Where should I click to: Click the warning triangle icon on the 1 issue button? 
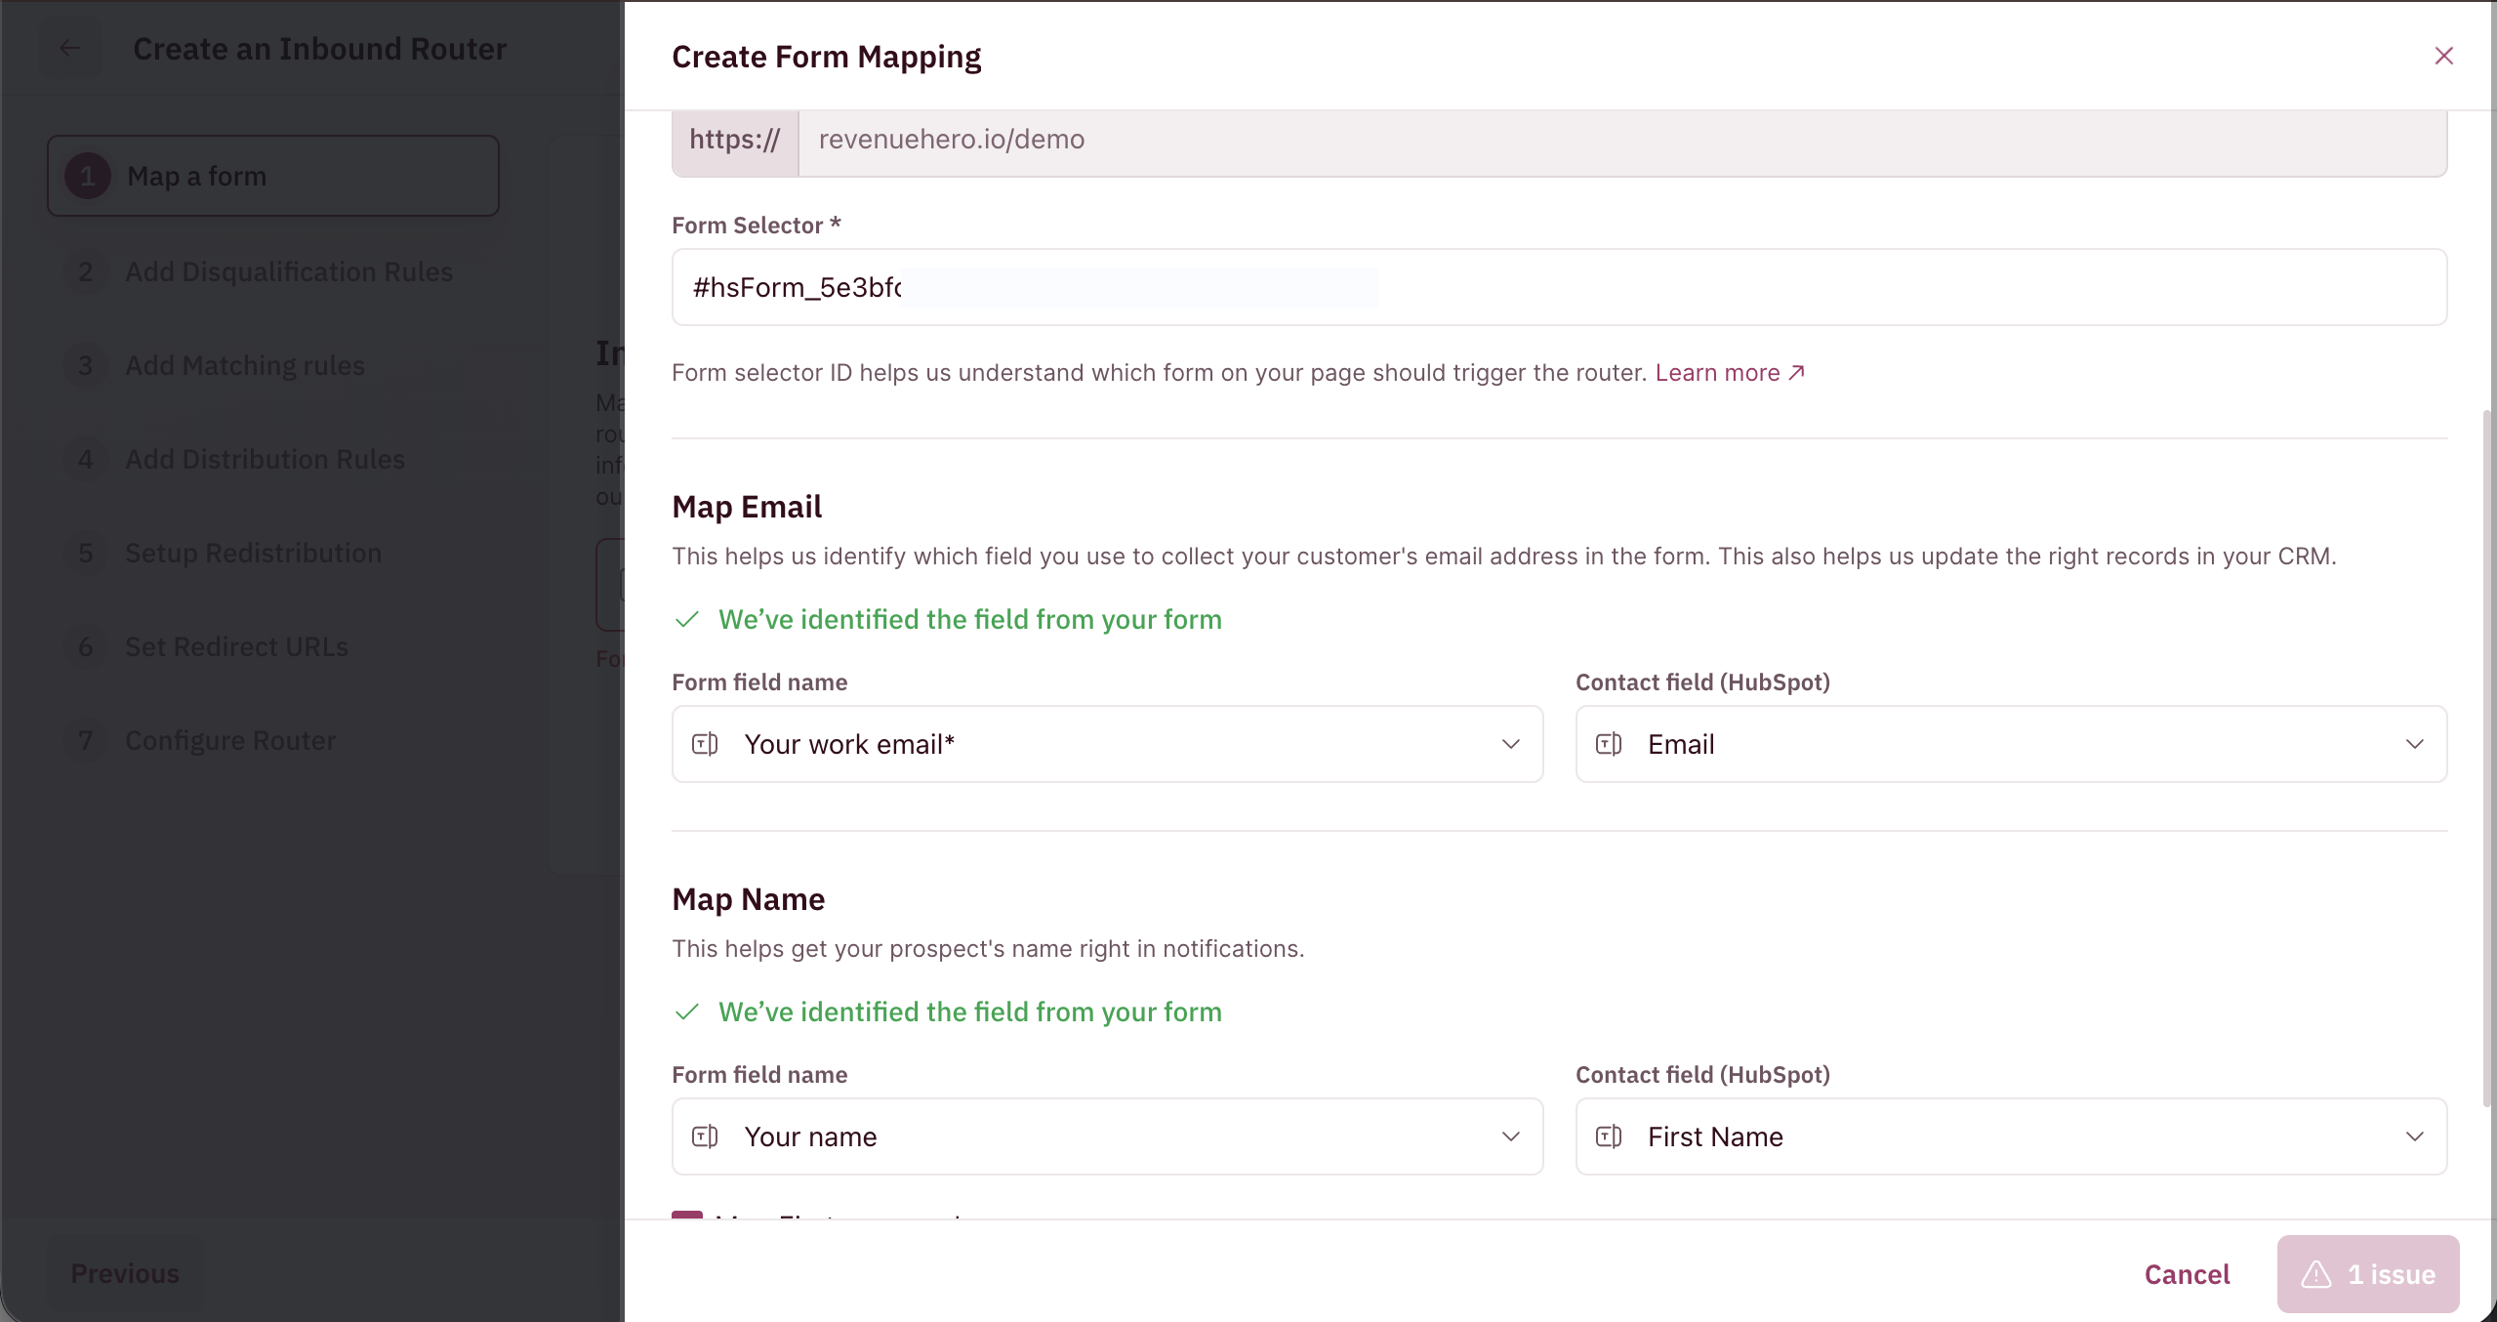[x=2316, y=1274]
